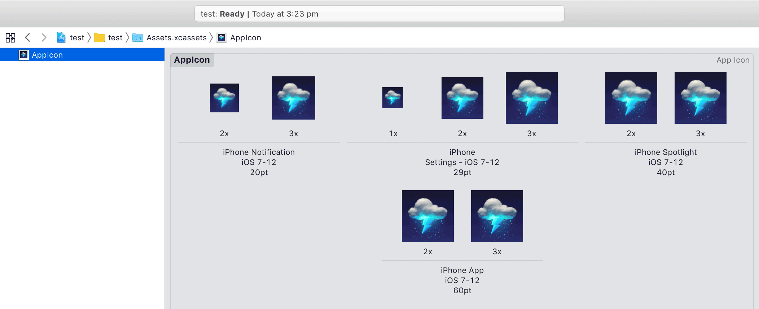This screenshot has width=759, height=309.
Task: Click the AppIcon icon in breadcrumb
Action: [221, 37]
